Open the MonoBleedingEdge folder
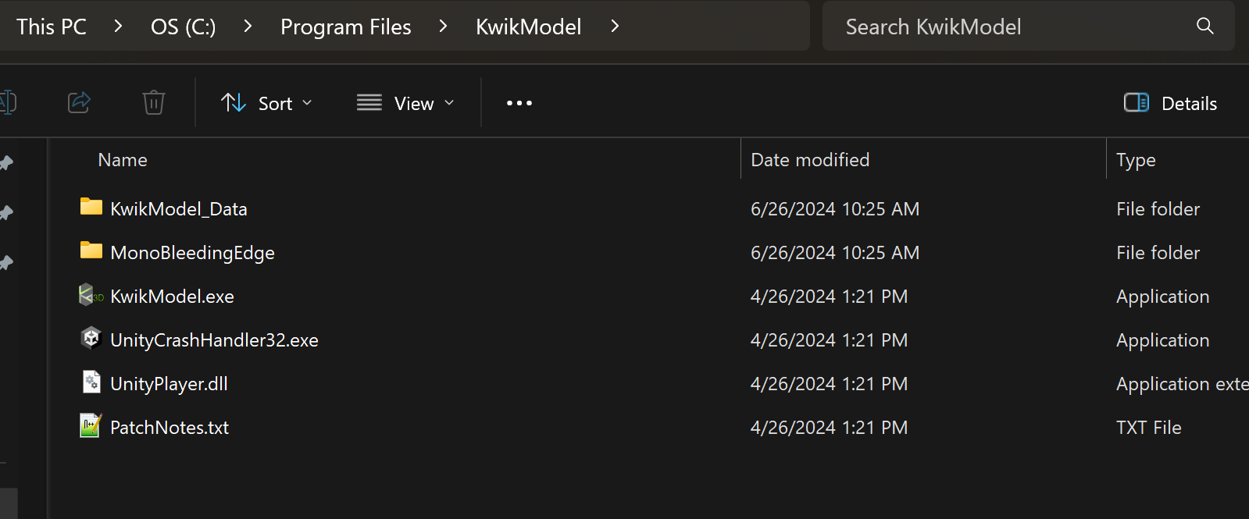 click(x=191, y=252)
